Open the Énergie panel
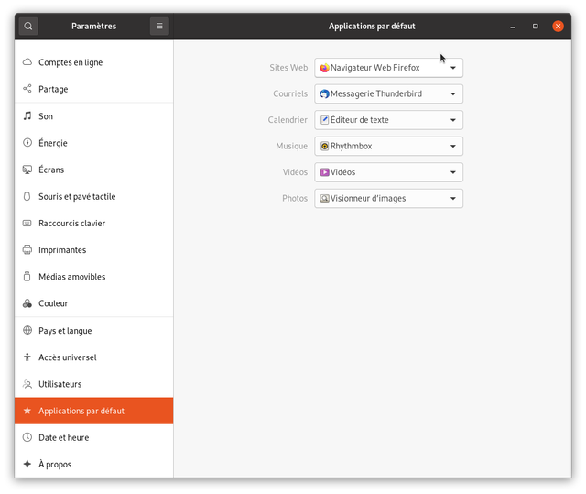Screen dimensions: 586x494 [93, 143]
